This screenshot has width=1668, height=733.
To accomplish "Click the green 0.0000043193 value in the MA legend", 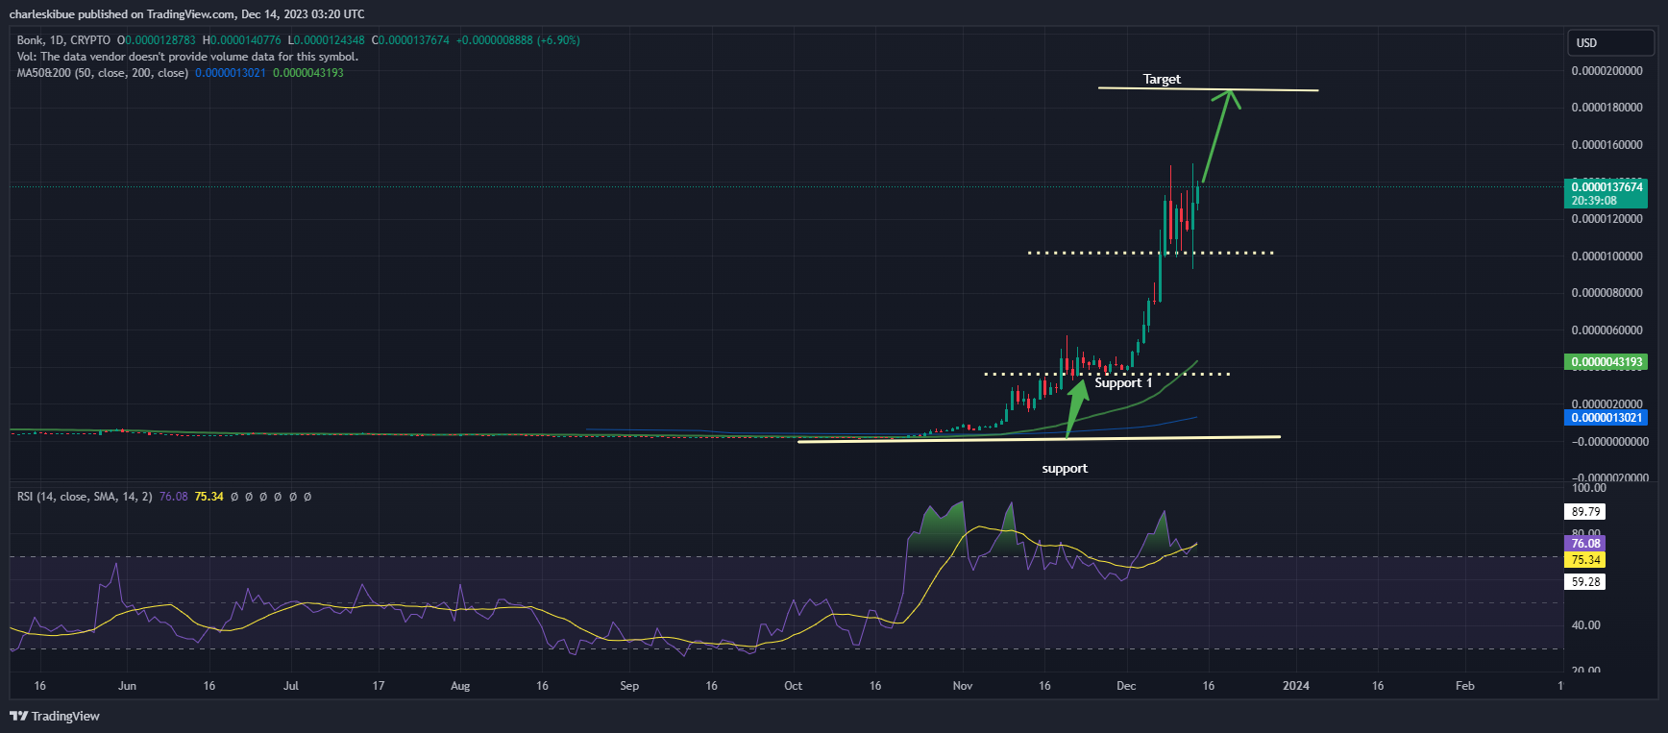I will (x=308, y=73).
